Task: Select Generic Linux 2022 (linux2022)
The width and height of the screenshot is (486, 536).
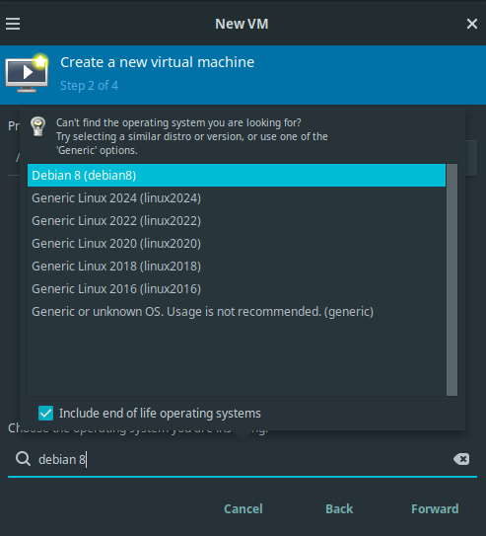Action: (x=237, y=221)
